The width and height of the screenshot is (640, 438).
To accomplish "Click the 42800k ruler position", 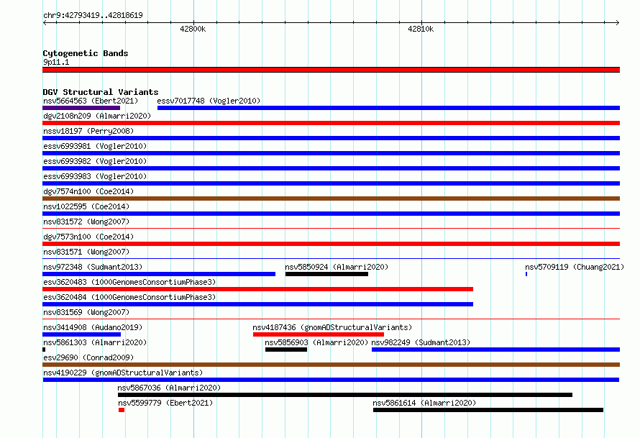I will tap(193, 29).
